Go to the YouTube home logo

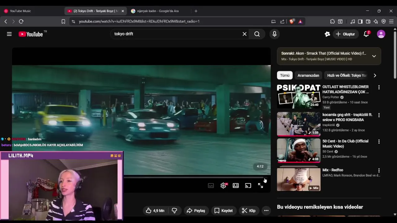pos(31,34)
